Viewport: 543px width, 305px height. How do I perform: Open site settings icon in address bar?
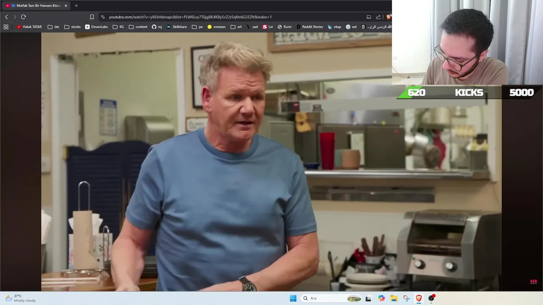(103, 17)
